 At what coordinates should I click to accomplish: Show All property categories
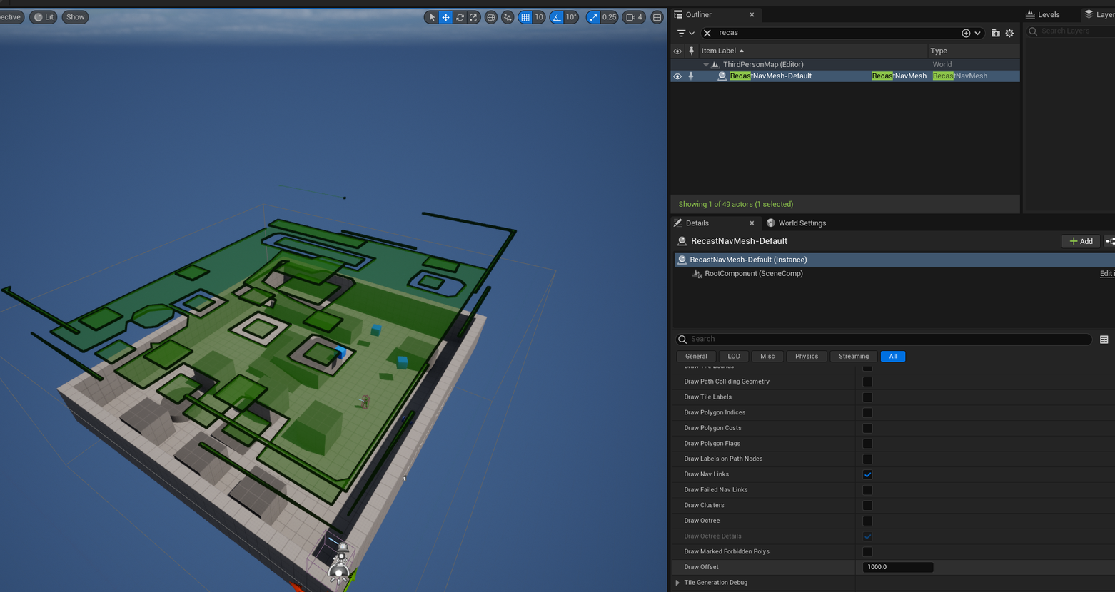click(x=893, y=357)
